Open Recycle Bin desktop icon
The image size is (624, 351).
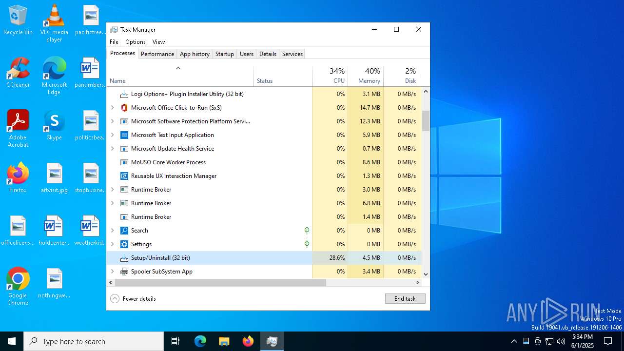point(18,20)
